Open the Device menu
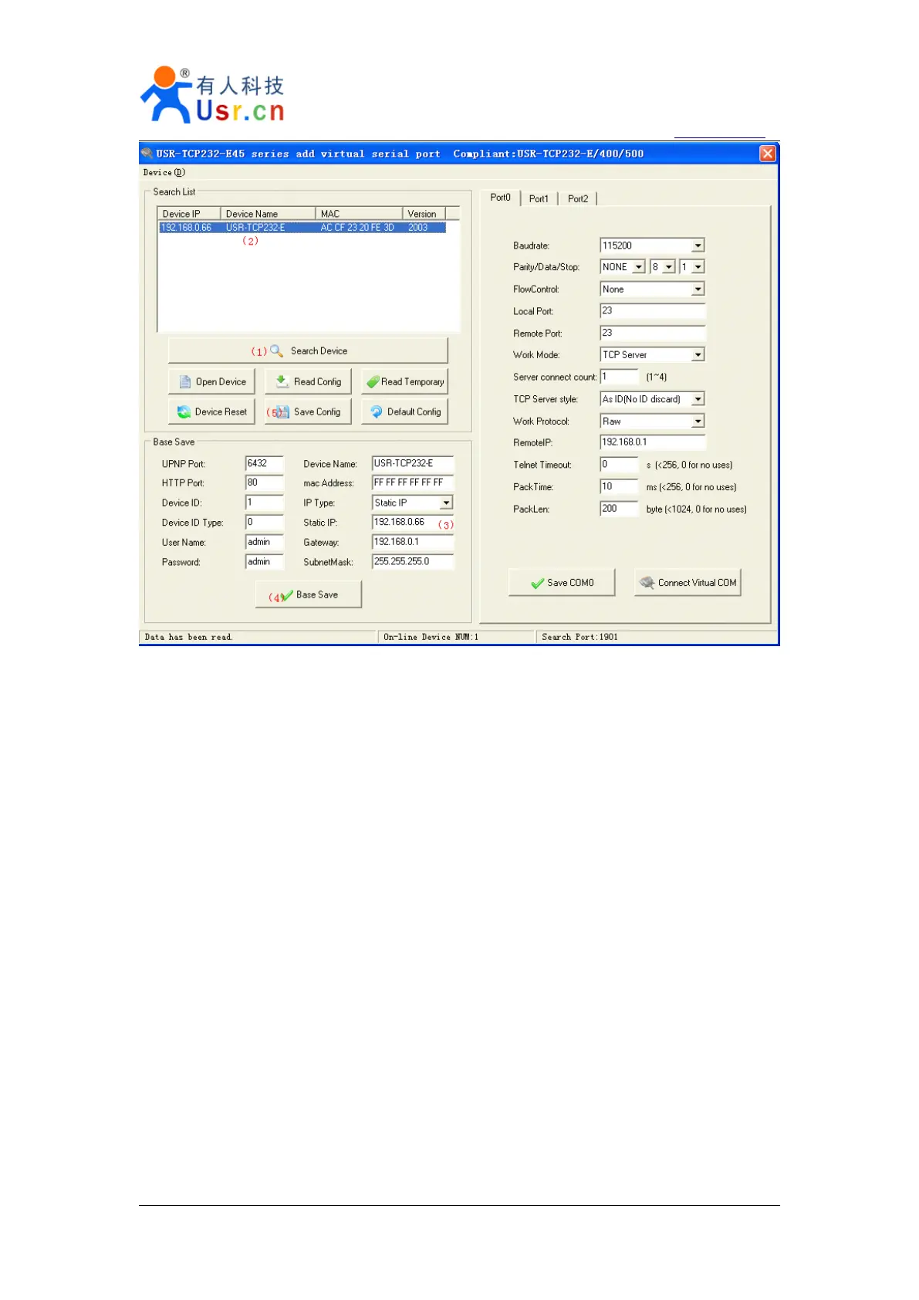Image resolution: width=919 pixels, height=1300 pixels. tap(164, 172)
